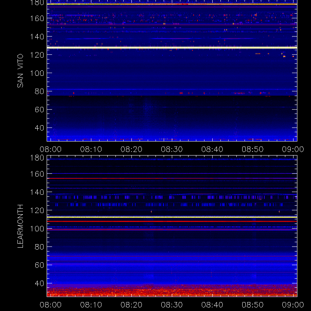Click 08:20 time label of Learmonth plot

pos(131,305)
